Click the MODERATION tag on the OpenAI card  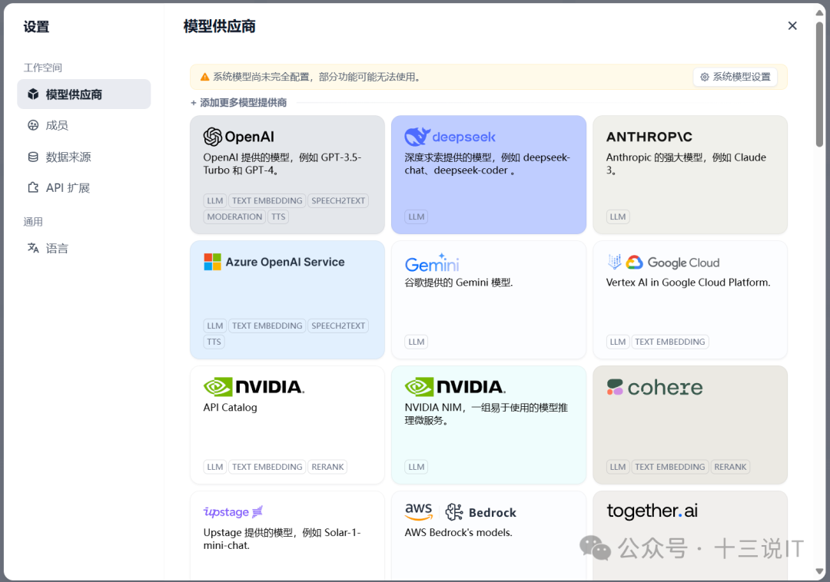click(234, 217)
